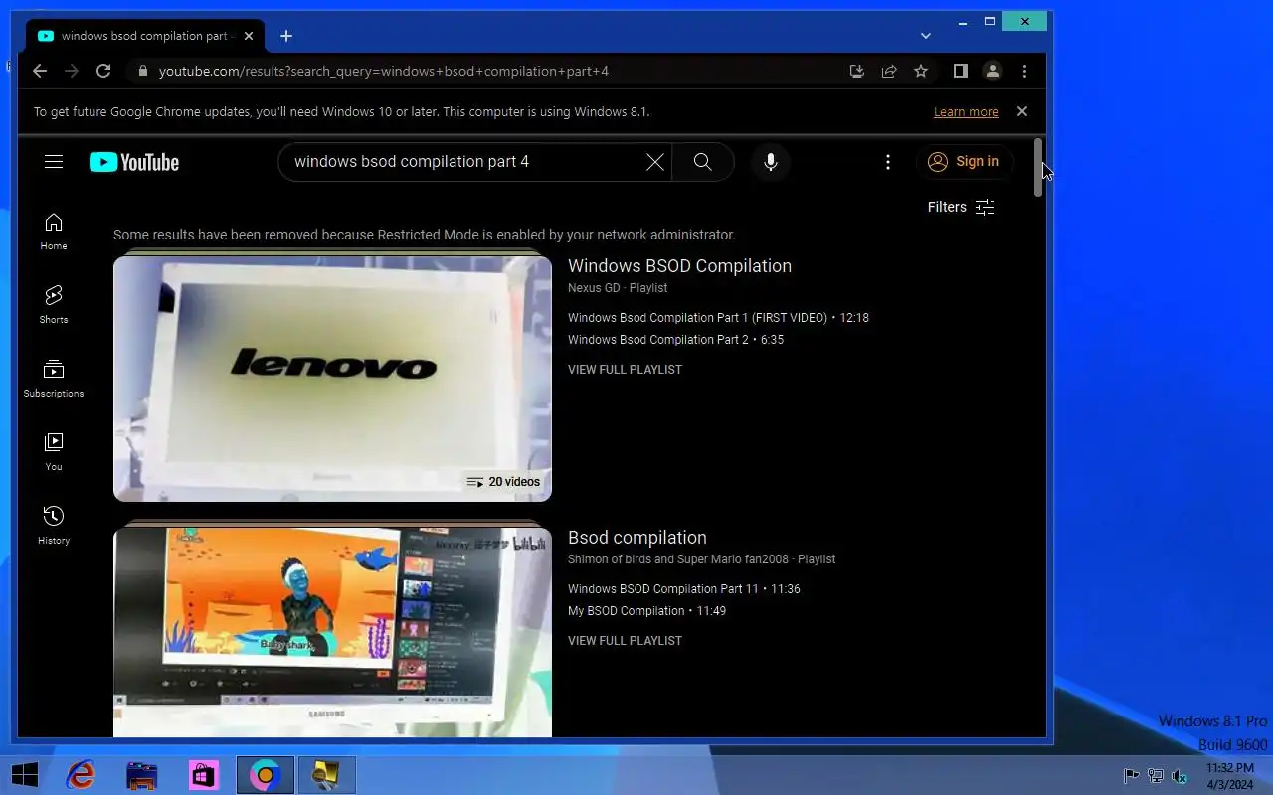The image size is (1273, 795).
Task: Open the Learn more link
Action: click(966, 112)
